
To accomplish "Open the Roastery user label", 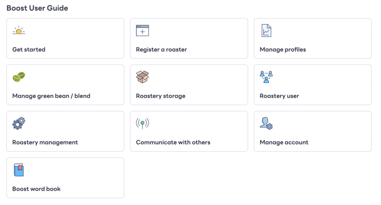I will [x=279, y=96].
